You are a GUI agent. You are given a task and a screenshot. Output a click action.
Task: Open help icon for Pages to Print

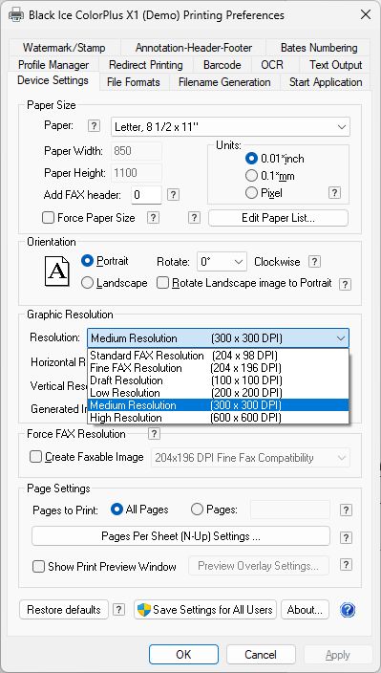click(346, 510)
